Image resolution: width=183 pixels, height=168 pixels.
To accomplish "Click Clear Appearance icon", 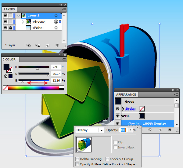I will tap(150, 130).
